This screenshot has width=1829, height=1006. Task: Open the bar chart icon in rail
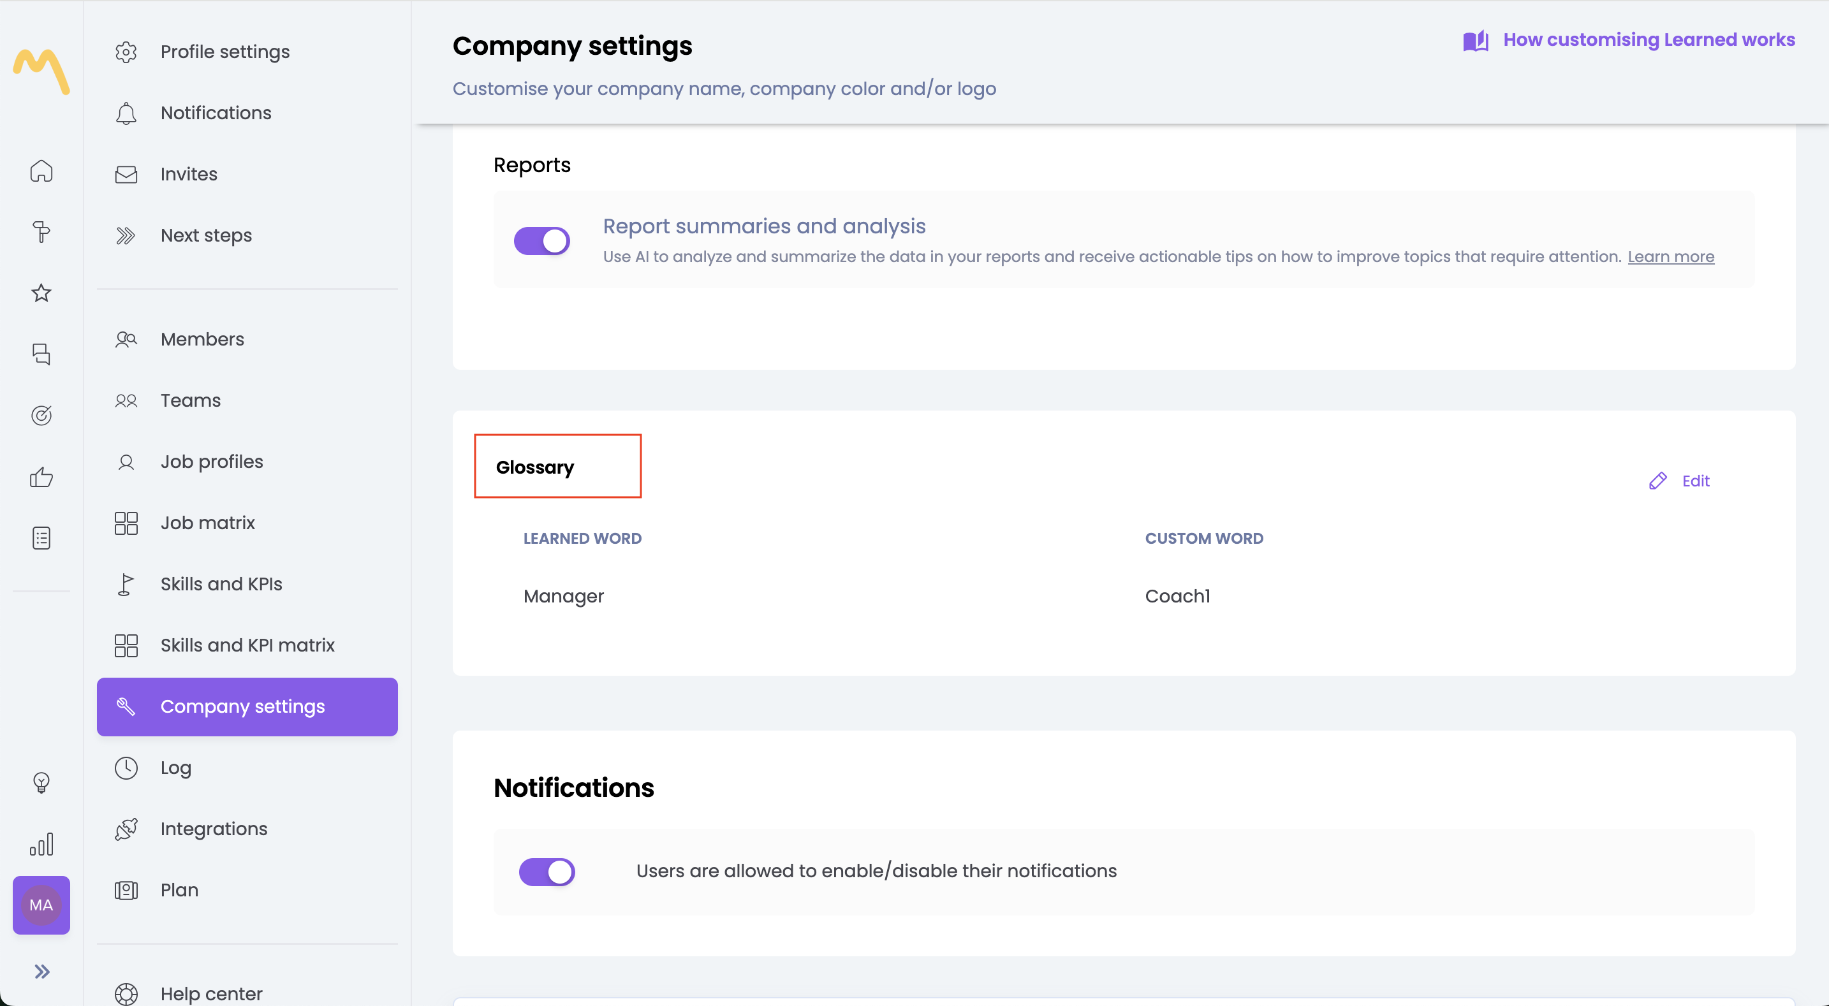pos(41,844)
